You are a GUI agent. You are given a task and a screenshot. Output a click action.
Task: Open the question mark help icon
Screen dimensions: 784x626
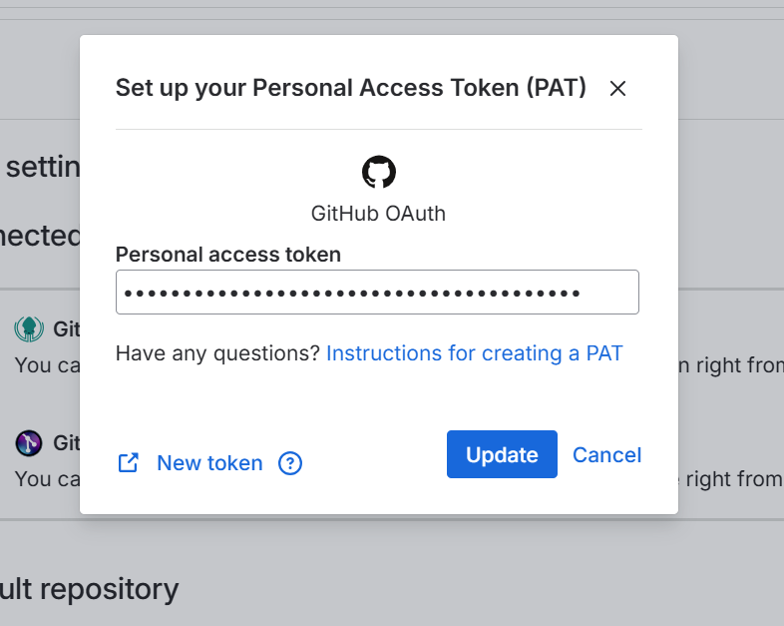[x=290, y=463]
